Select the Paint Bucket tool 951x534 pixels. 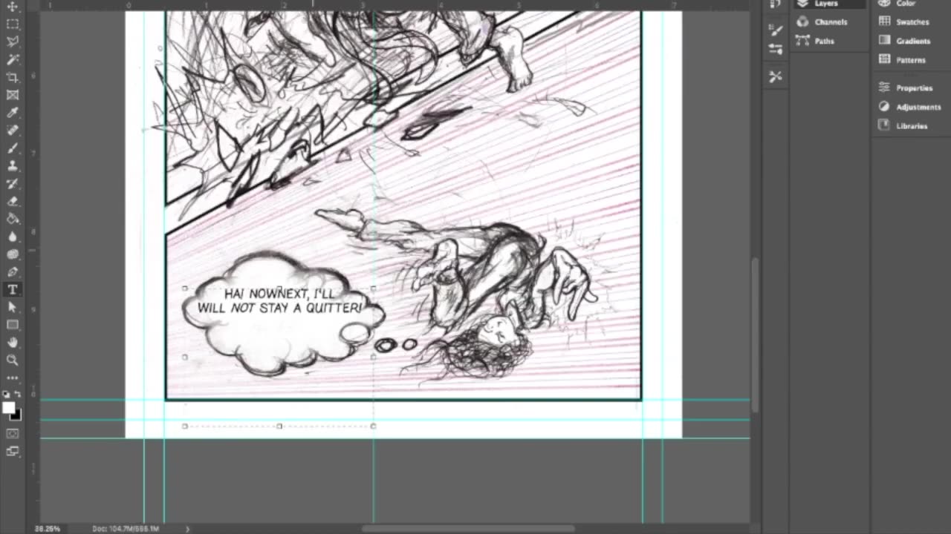13,219
